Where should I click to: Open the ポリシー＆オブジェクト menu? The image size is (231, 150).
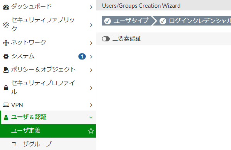pos(48,70)
